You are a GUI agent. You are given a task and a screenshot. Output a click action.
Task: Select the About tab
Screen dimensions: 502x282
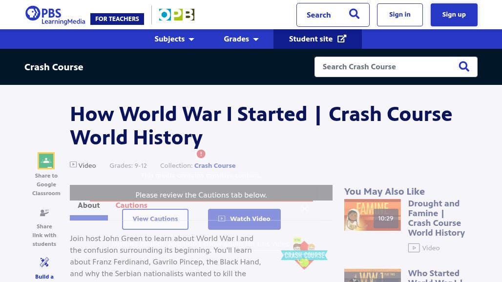point(88,205)
